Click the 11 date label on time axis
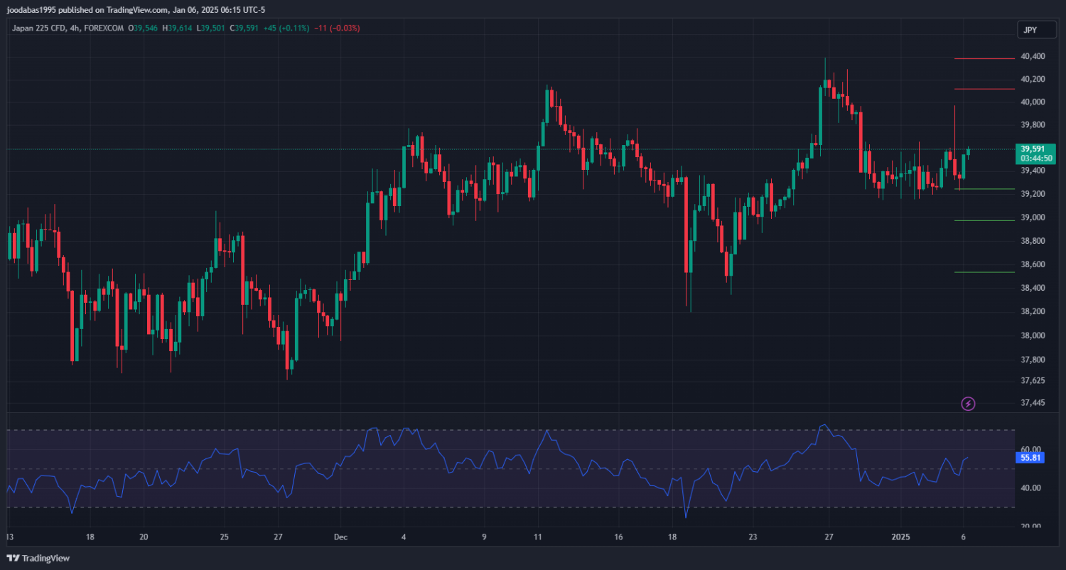This screenshot has width=1066, height=570. tap(537, 537)
